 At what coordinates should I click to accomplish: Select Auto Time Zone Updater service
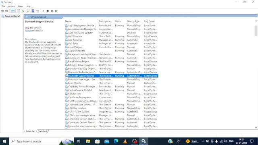click(x=111, y=33)
